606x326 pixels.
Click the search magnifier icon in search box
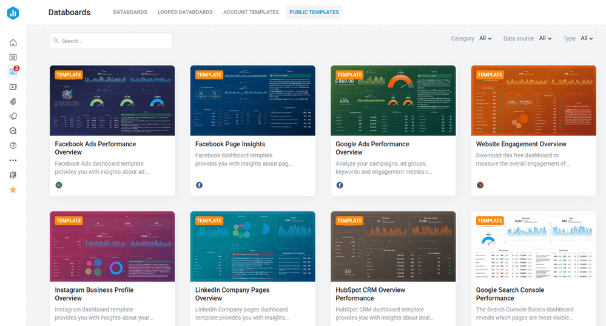point(56,41)
